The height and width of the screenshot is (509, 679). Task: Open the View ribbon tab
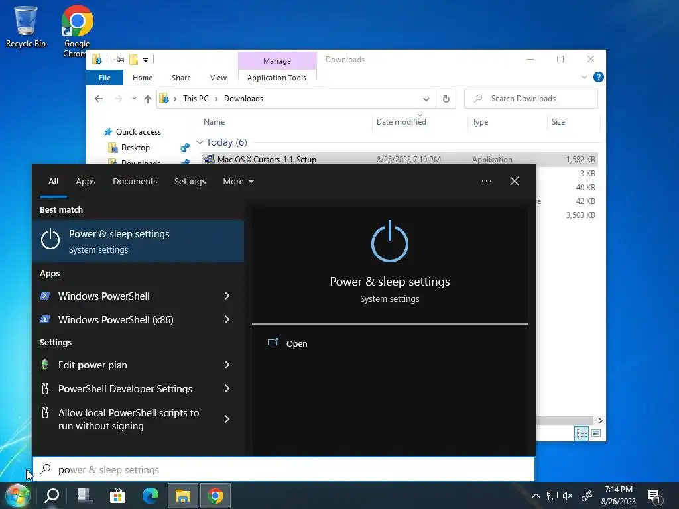pyautogui.click(x=218, y=78)
